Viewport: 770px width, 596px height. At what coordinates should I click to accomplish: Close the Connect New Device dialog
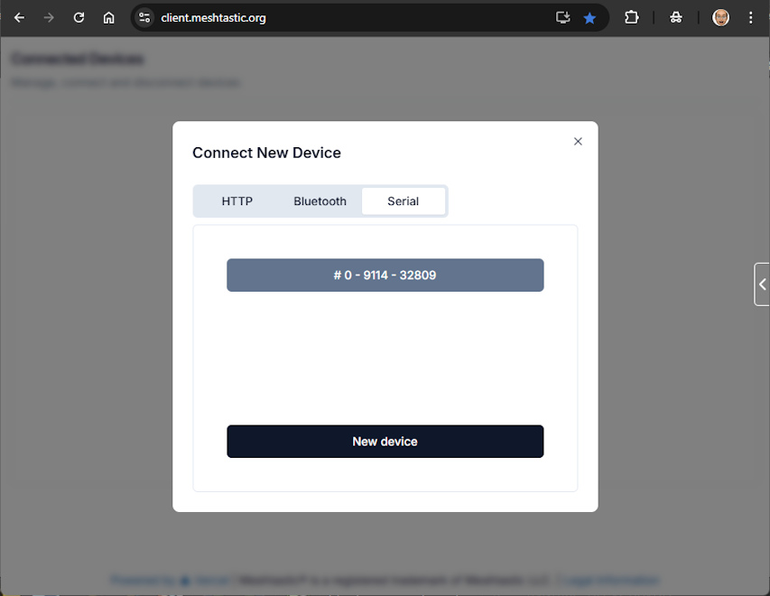578,142
